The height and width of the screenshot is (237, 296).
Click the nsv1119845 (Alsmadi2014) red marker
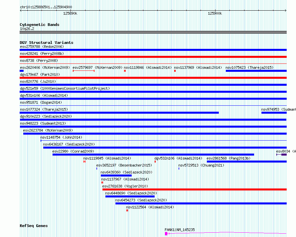[84, 162]
